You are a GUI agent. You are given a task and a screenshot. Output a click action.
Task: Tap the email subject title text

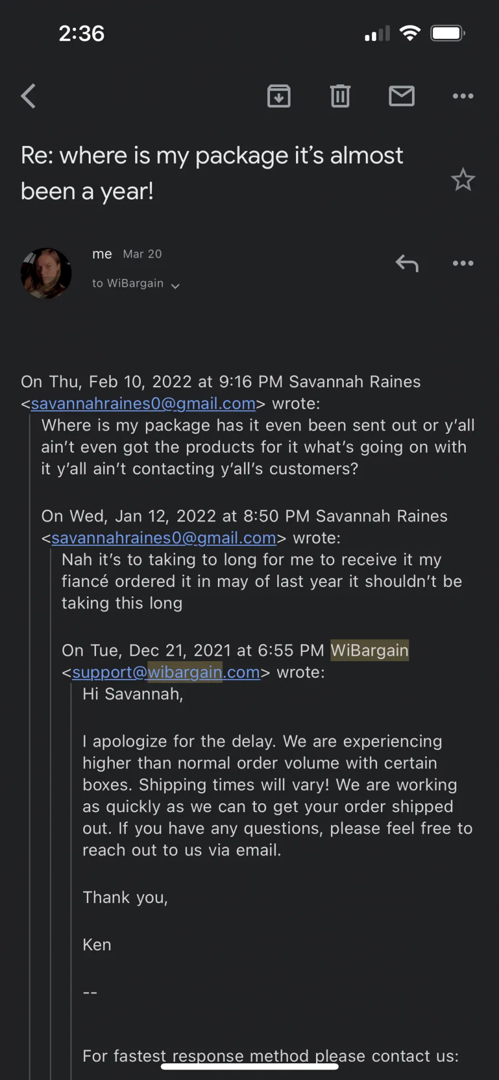click(212, 173)
